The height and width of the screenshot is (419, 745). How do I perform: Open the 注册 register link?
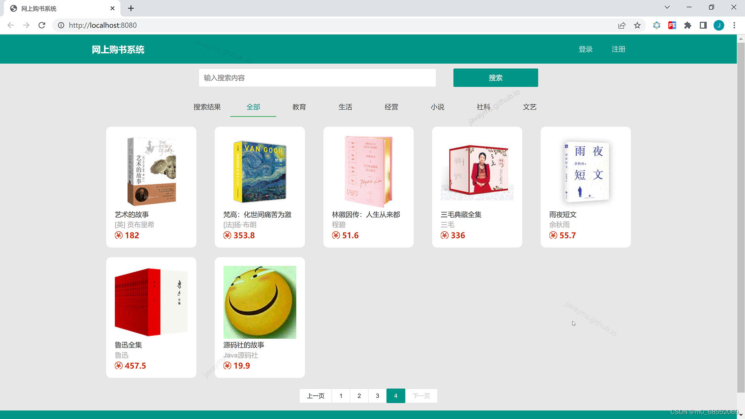619,49
